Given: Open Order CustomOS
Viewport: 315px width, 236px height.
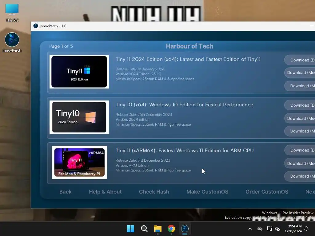Looking at the screenshot, I should coord(267,192).
